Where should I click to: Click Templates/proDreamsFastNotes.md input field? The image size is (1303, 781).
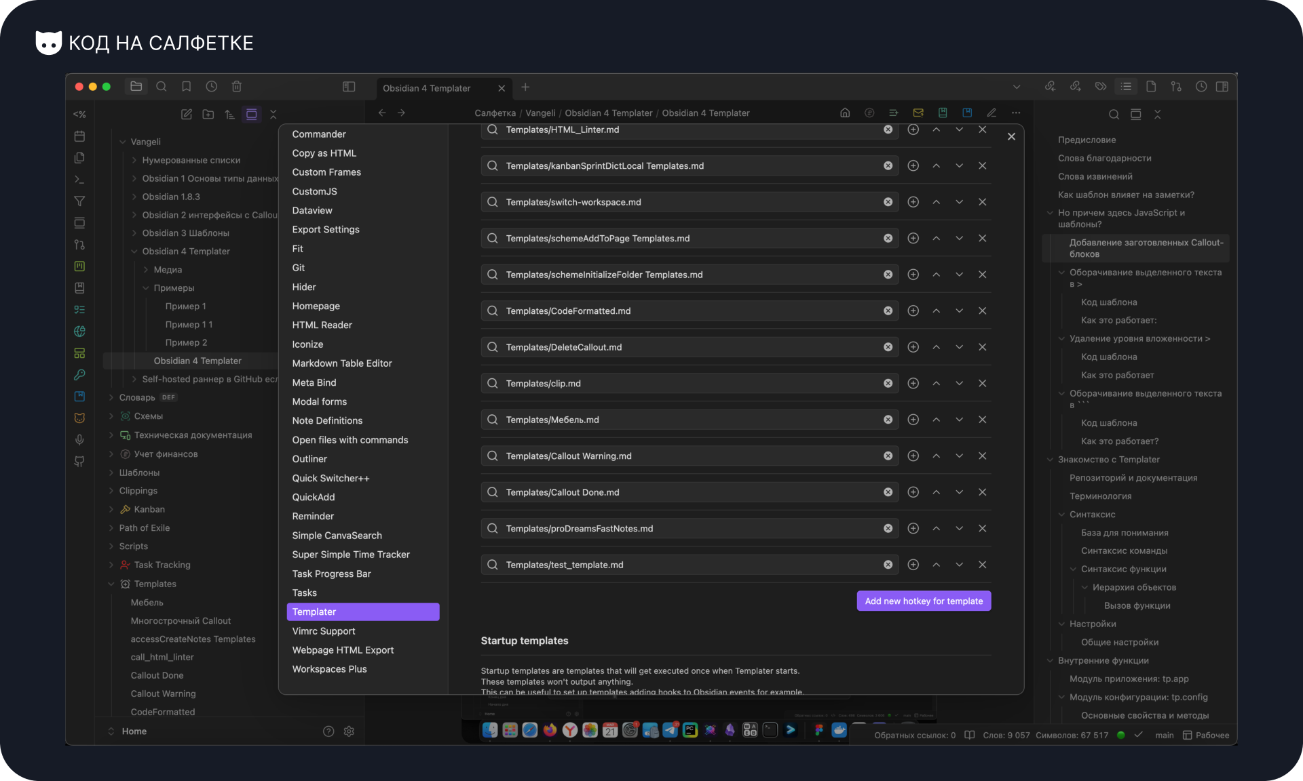[x=690, y=529]
